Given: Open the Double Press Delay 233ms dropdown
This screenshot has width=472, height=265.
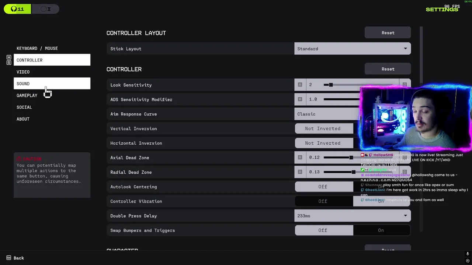Looking at the screenshot, I should [353, 216].
